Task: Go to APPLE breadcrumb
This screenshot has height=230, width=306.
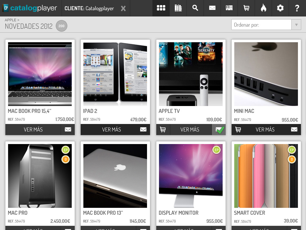Action: tap(10, 20)
